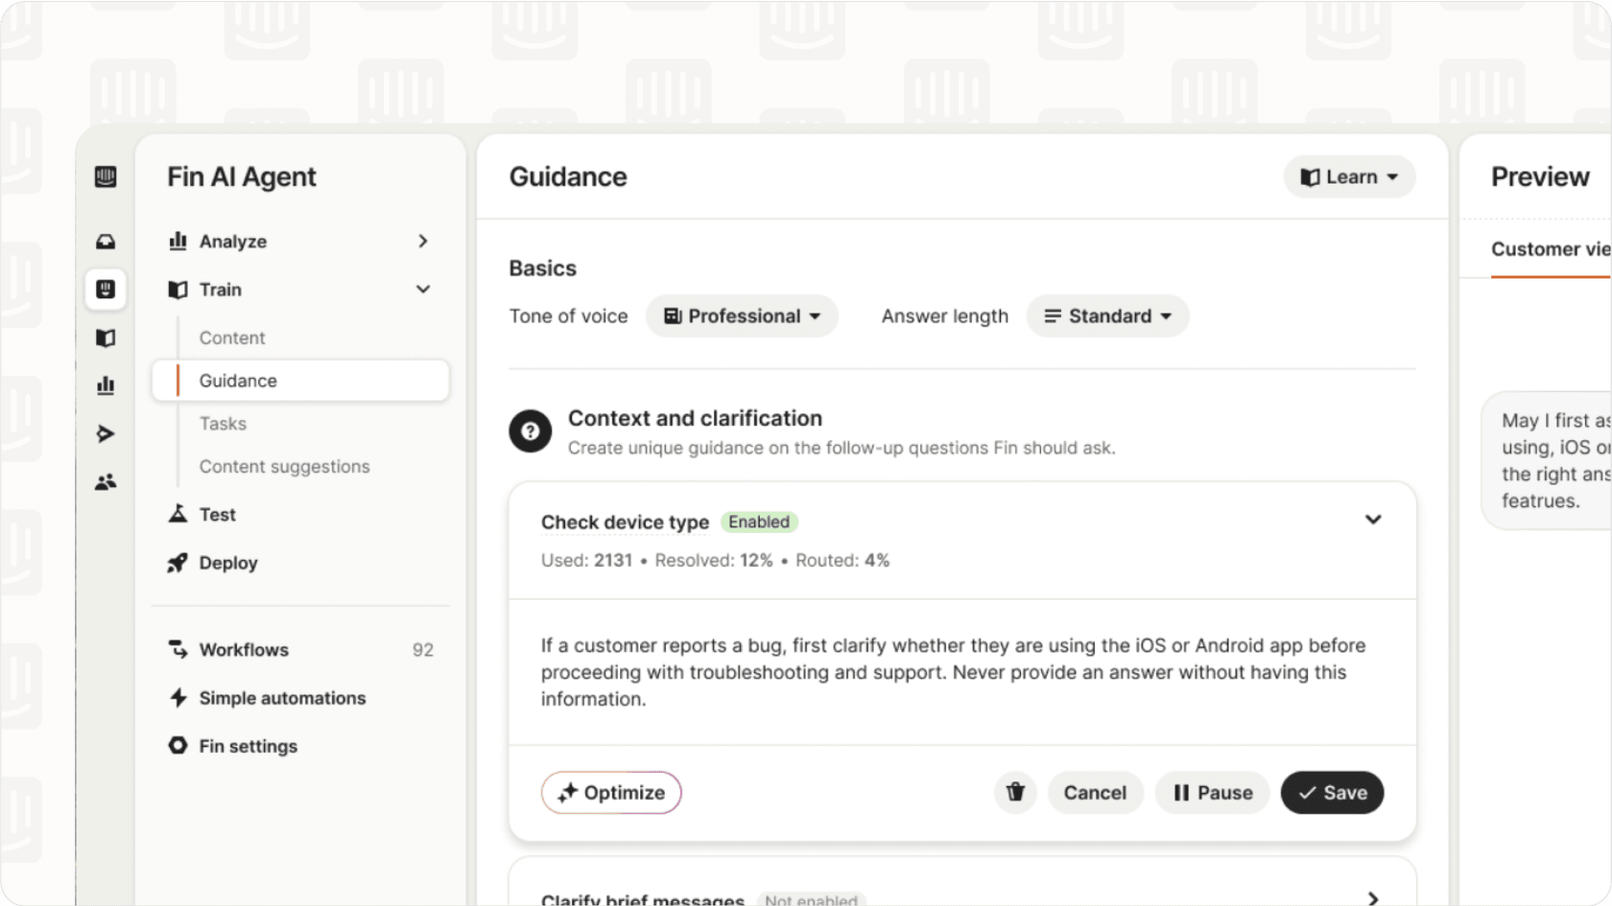Click into the guidance text field
Viewport: 1612px width, 906px height.
pos(962,672)
